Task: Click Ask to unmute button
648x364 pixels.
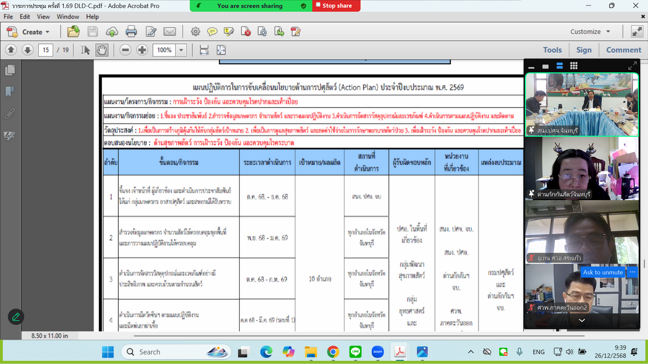Action: tap(603, 272)
